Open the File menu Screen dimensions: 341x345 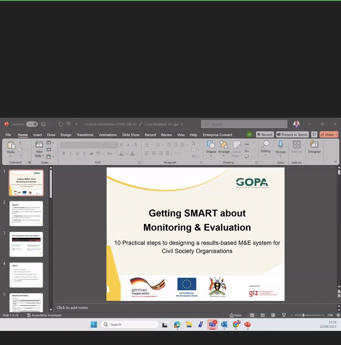coord(8,135)
